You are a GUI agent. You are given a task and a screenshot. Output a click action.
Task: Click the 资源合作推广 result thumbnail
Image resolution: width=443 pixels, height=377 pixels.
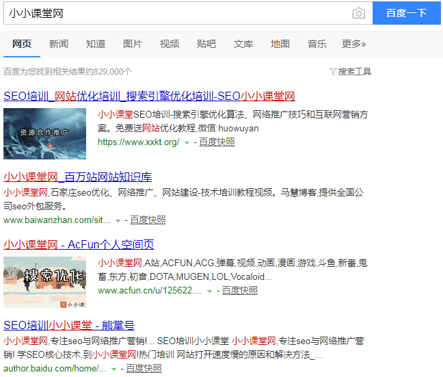pyautogui.click(x=44, y=133)
